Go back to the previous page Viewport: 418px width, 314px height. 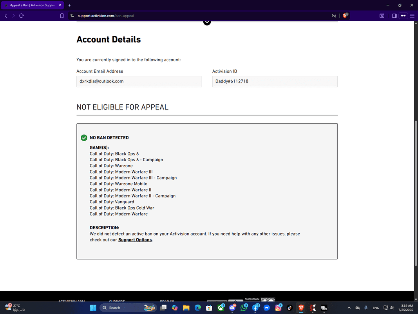click(6, 16)
